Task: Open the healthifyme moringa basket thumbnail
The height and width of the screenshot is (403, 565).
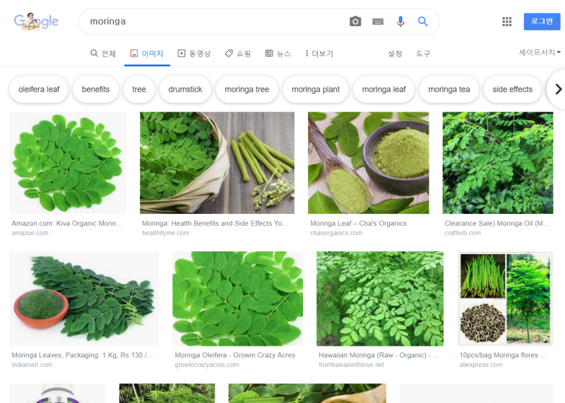Action: click(217, 163)
